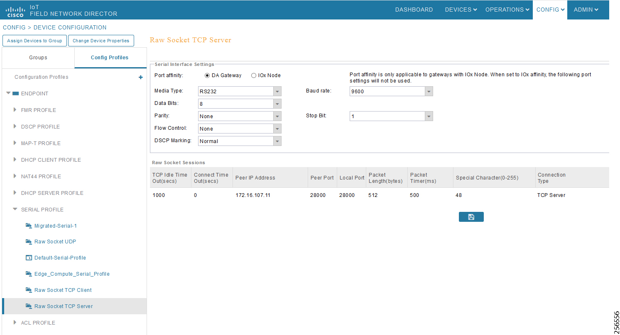Click the Peer Port column header
This screenshot has height=335, width=620.
coord(322,178)
